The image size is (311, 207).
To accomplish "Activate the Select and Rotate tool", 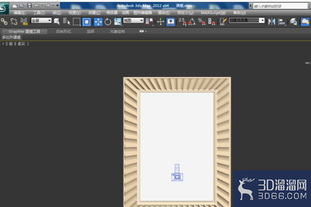I will point(108,22).
